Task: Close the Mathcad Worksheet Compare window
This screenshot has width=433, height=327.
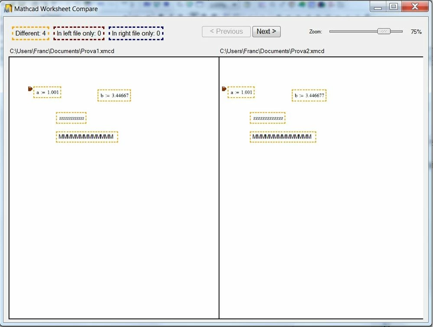Action: [x=415, y=7]
